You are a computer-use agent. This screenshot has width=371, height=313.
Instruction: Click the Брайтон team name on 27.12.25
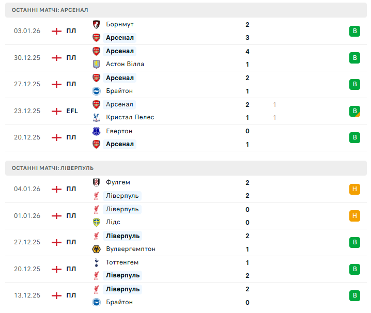tap(119, 91)
